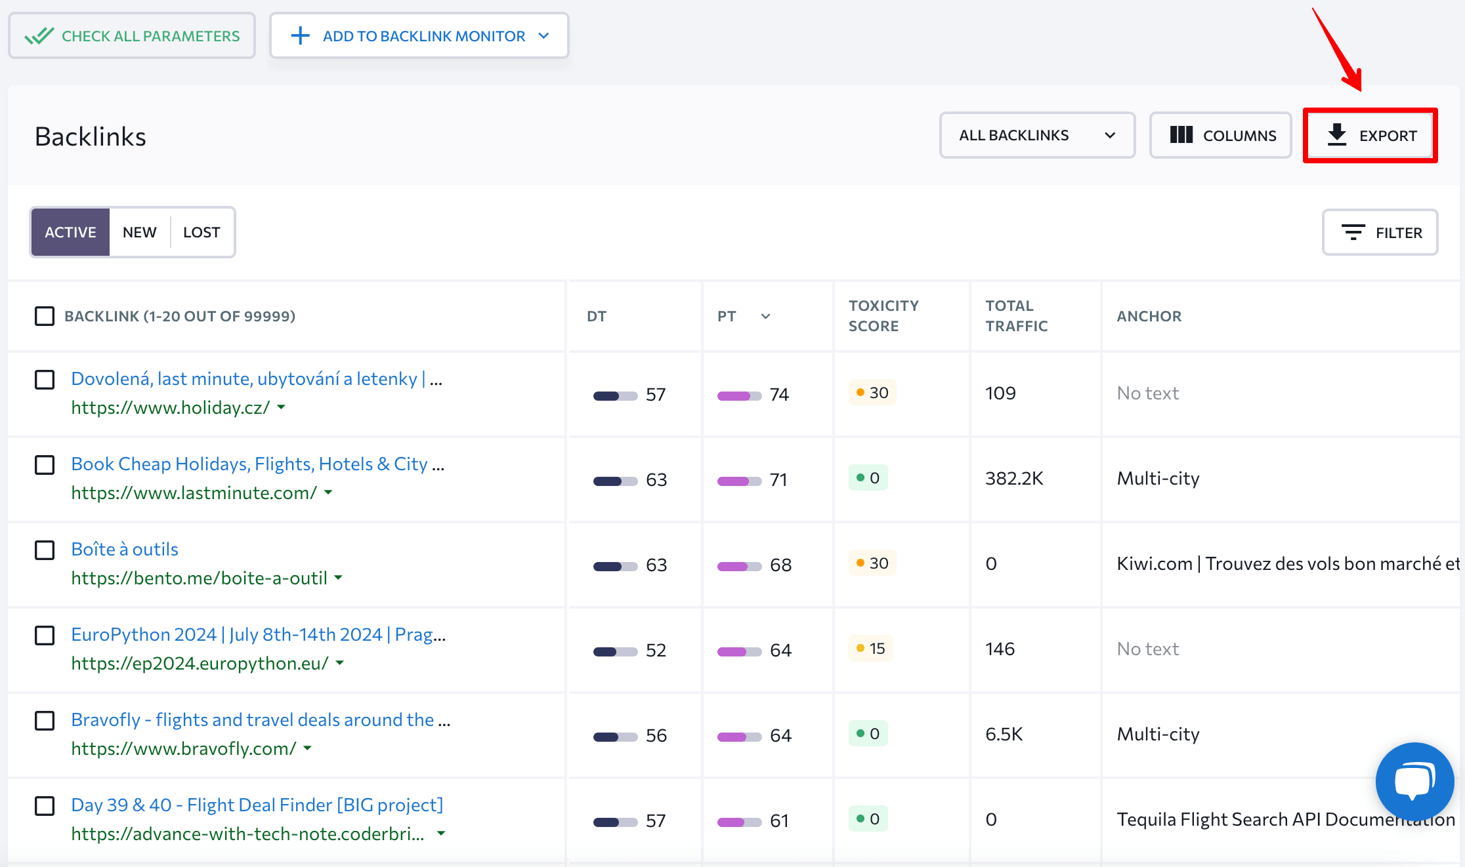The width and height of the screenshot is (1465, 867).
Task: Click the https://www.holiday.cz/ URL
Action: pos(171,407)
